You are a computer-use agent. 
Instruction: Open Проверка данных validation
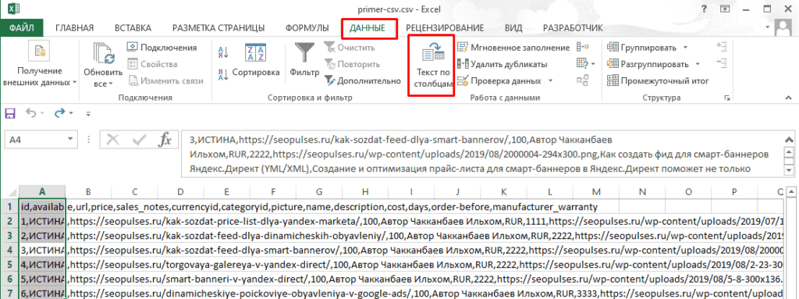click(500, 80)
